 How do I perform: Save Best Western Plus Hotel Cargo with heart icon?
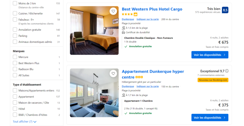point(113,11)
